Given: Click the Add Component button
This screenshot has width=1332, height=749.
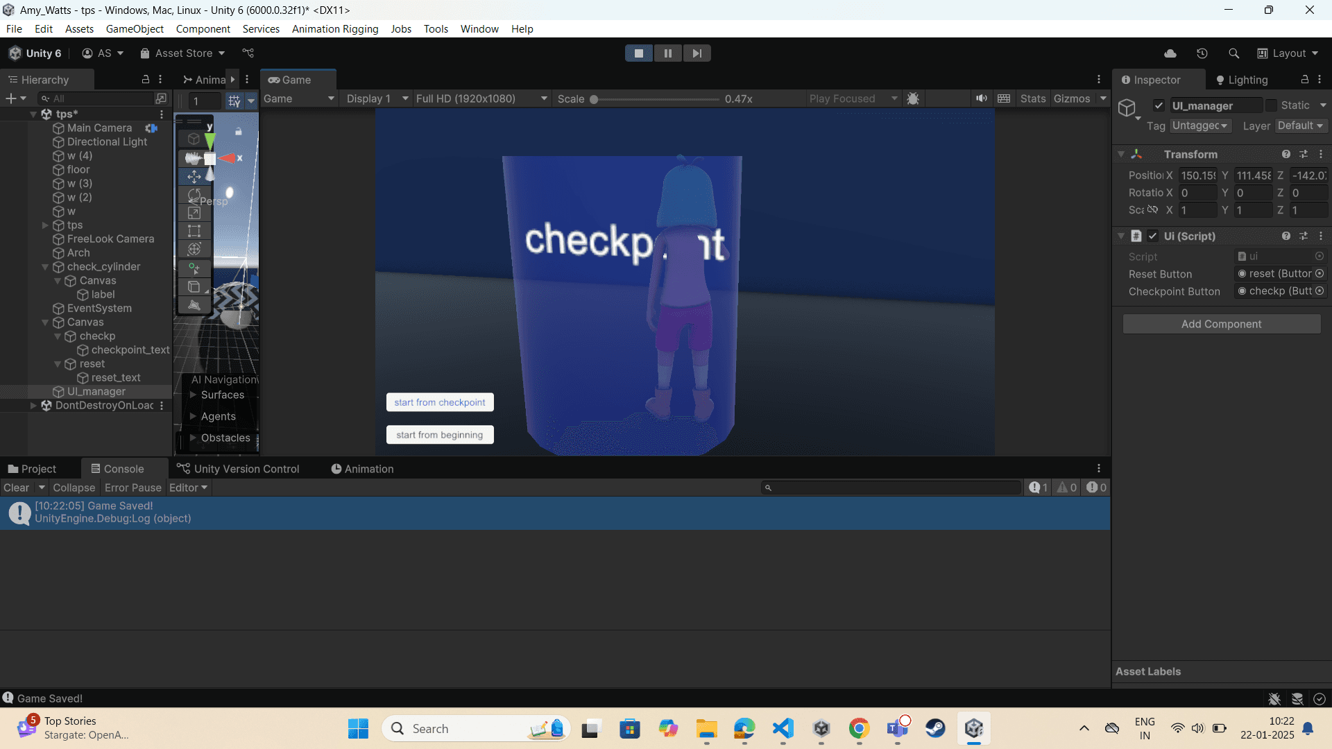Looking at the screenshot, I should click(x=1221, y=324).
